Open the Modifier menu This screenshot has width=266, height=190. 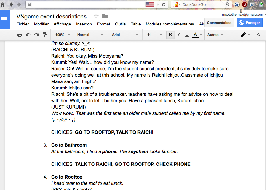pos(41,24)
